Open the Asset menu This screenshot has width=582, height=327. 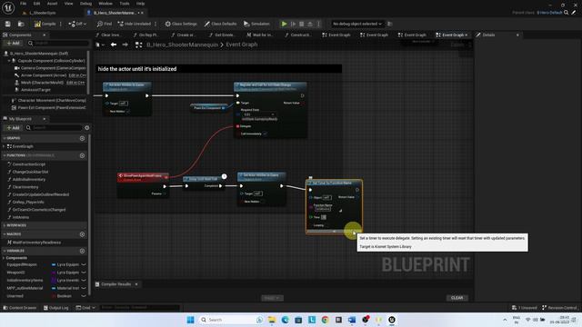(53, 4)
